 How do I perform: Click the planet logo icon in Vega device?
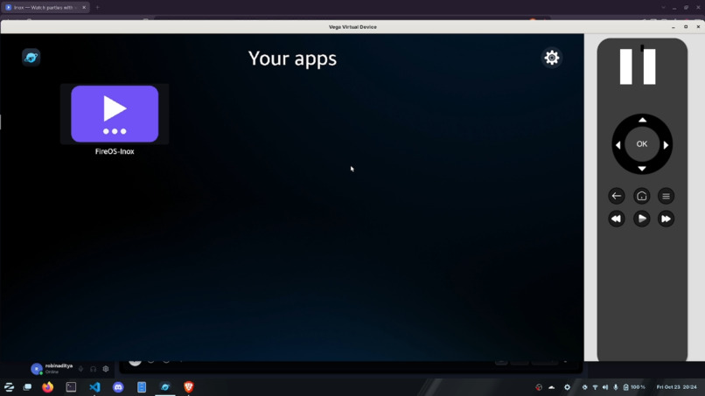(31, 57)
